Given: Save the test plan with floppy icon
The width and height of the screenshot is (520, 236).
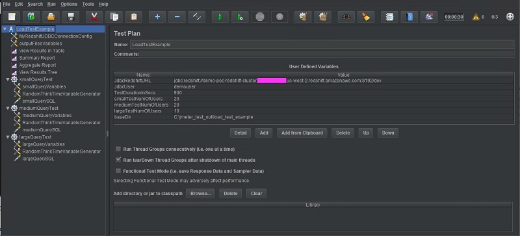Looking at the screenshot, I should (71, 17).
